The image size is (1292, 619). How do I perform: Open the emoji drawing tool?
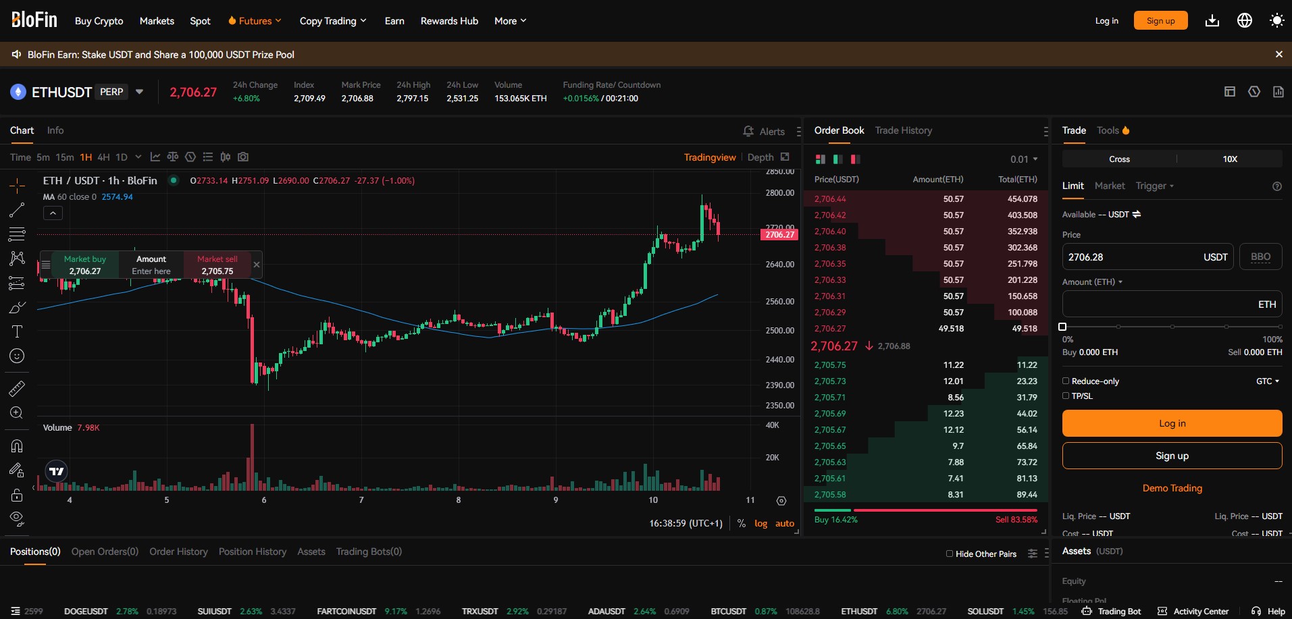(x=17, y=356)
